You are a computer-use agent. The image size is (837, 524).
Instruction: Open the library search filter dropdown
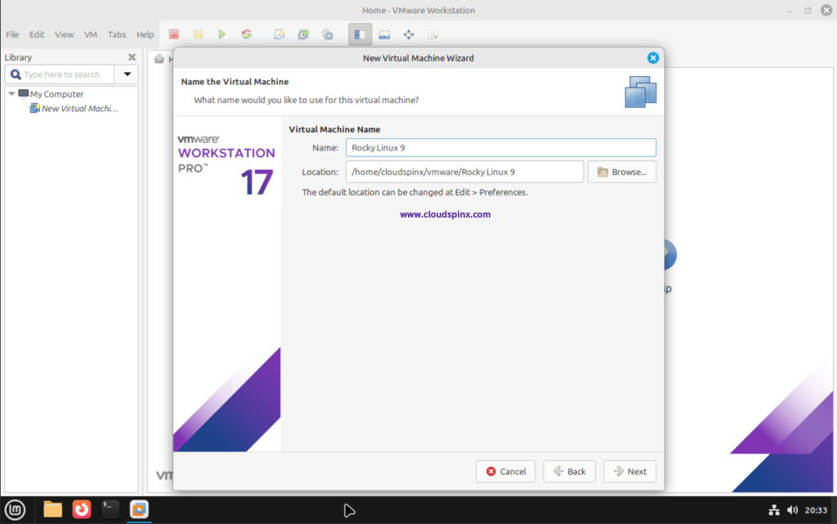click(128, 74)
